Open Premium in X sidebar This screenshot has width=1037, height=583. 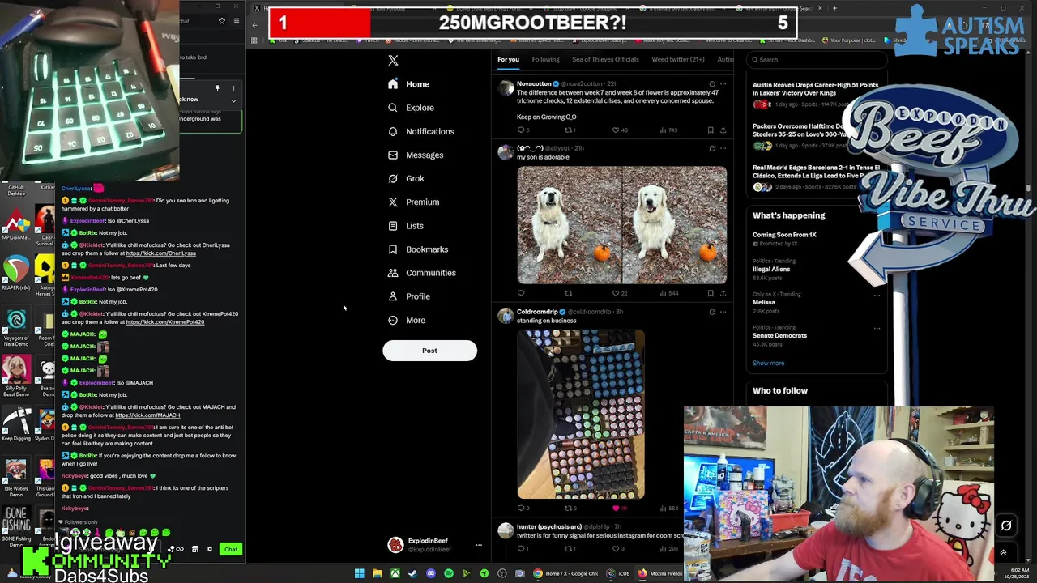click(413, 202)
